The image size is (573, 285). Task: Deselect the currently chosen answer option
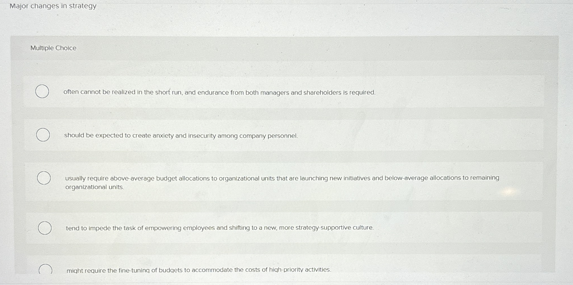click(x=42, y=91)
